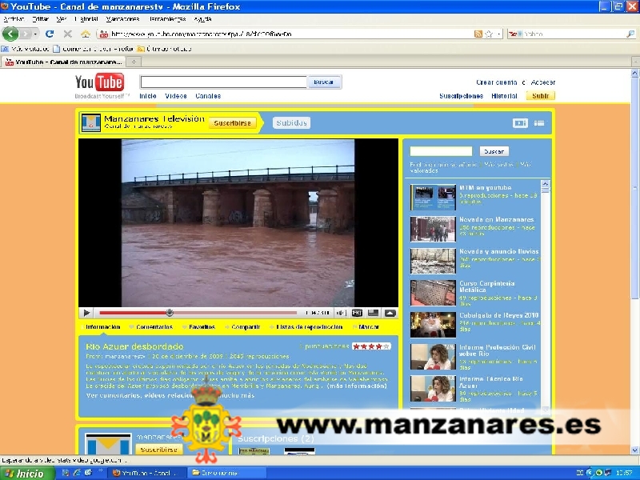The image size is (640, 480).
Task: Open Curso Carpintería Metálica video
Action: tap(433, 293)
